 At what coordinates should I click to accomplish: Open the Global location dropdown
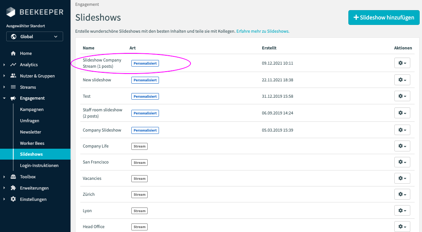click(35, 37)
